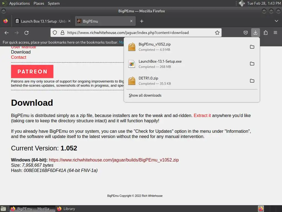Click the BigPEmu_v1052.zip Windows download URL

114,160
